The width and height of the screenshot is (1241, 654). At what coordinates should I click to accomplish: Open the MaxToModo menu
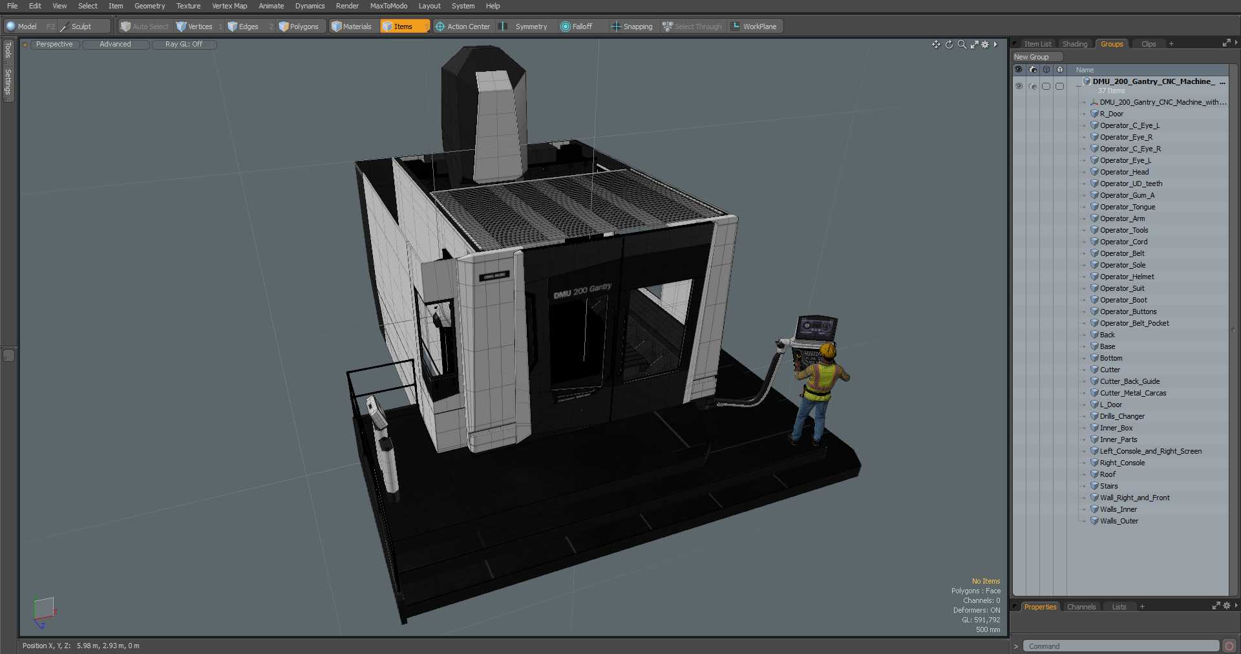click(x=388, y=6)
